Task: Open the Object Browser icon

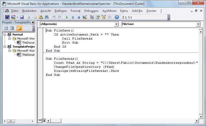Action: 104,17
